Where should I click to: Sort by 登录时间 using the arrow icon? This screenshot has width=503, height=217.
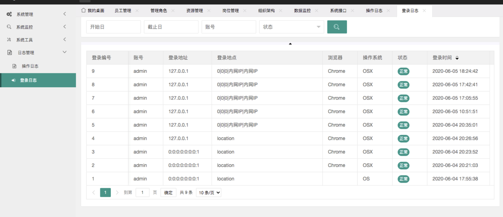tap(457, 58)
